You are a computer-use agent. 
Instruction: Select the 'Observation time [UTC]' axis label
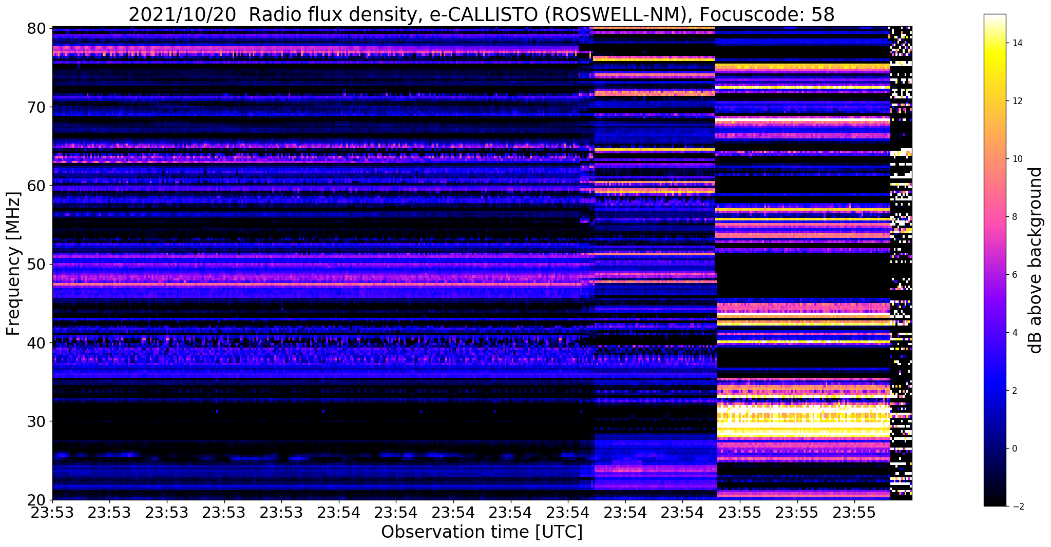(482, 532)
